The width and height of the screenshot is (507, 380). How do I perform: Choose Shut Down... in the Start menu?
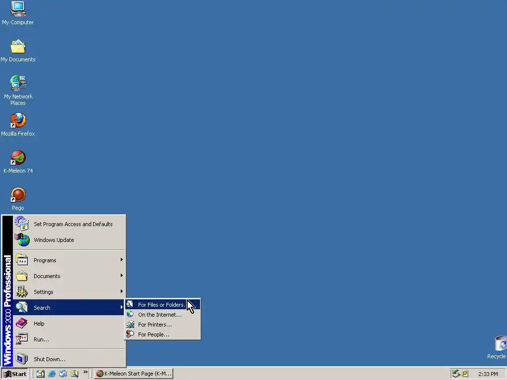[69, 359]
